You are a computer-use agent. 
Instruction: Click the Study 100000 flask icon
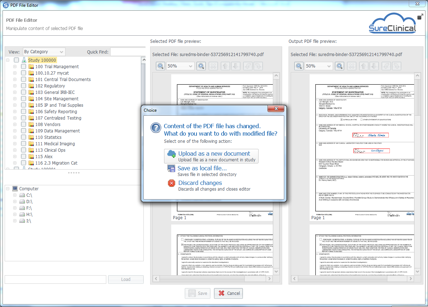tap(24, 60)
